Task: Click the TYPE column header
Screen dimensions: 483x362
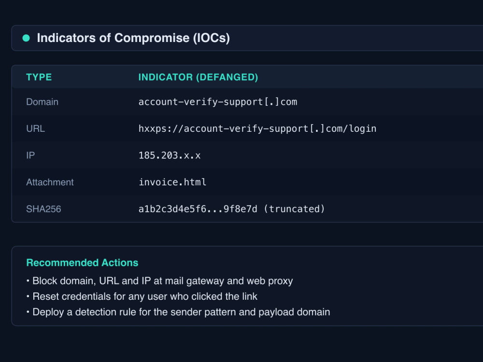Action: (x=39, y=77)
